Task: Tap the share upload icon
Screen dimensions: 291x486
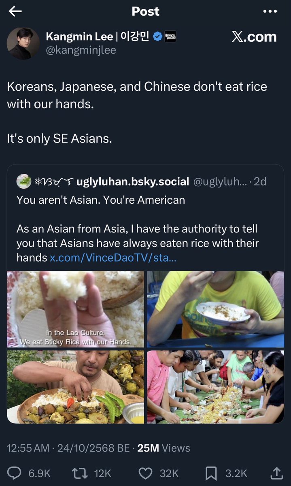Action: pyautogui.click(x=276, y=473)
